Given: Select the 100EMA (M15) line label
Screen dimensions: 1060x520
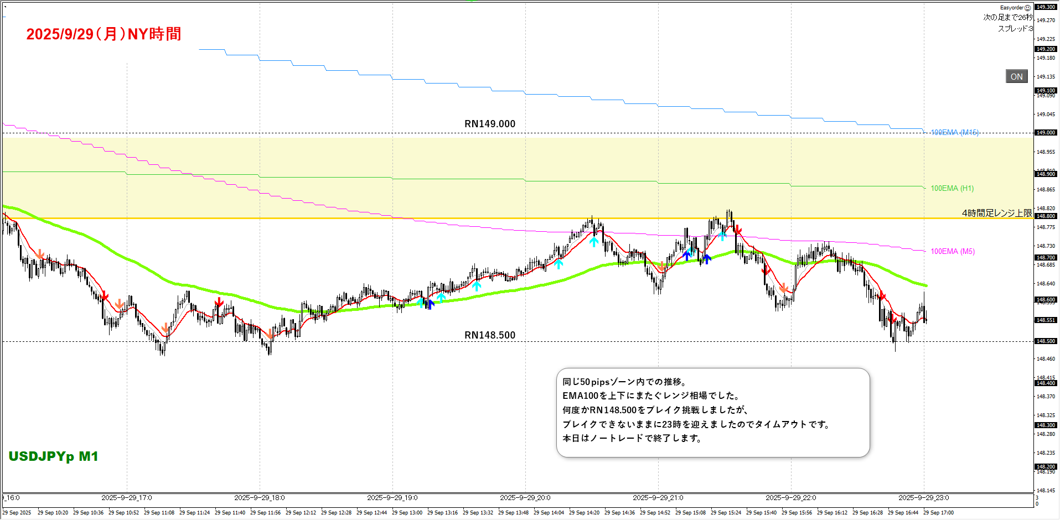Looking at the screenshot, I should pos(954,133).
